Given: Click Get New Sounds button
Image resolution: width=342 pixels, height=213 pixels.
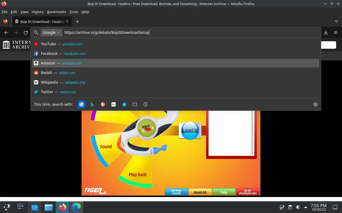Looking at the screenshot, I should point(176,192).
